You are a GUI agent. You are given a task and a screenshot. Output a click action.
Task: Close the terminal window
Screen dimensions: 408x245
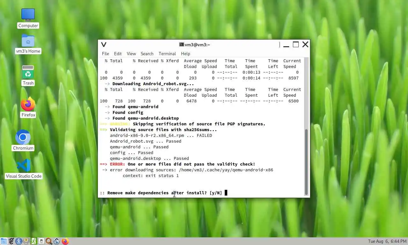click(305, 45)
